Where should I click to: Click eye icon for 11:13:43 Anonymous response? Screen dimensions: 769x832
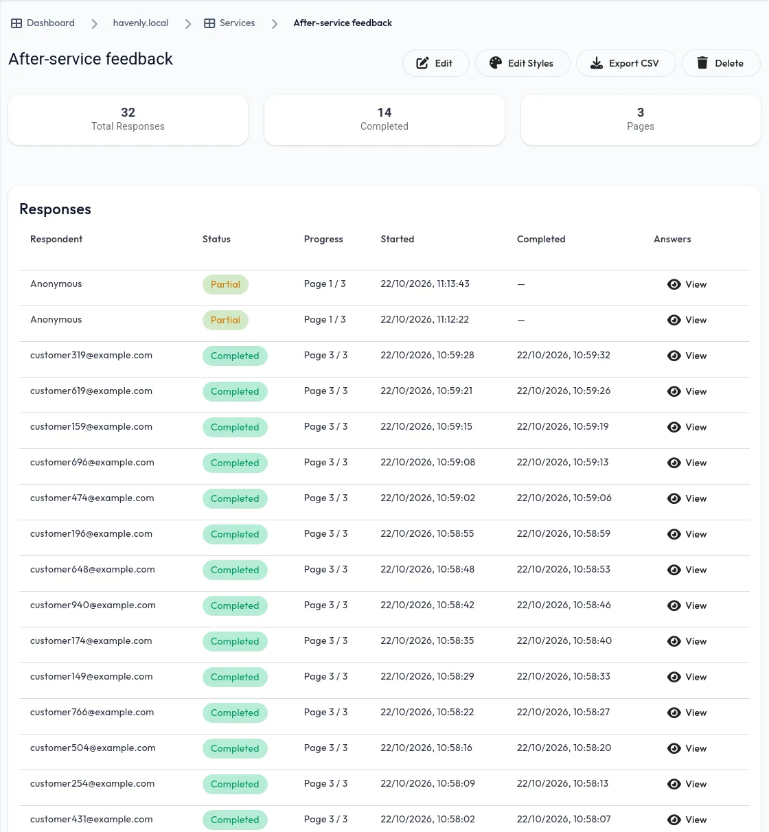[674, 284]
